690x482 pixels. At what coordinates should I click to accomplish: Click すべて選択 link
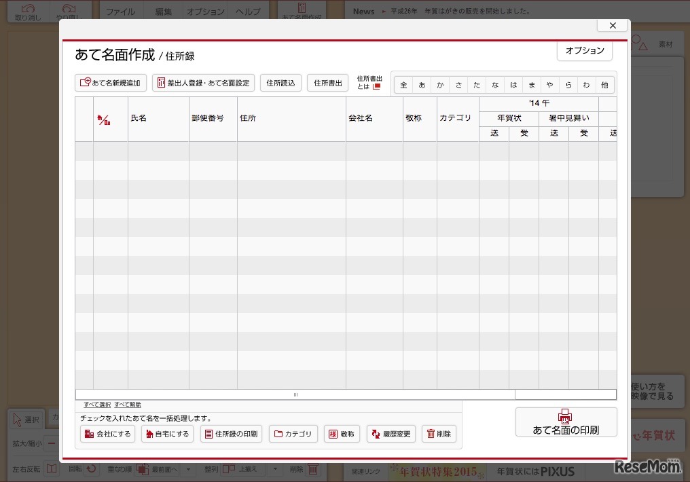(97, 405)
